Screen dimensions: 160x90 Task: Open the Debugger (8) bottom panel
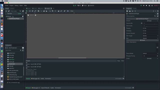click(35, 79)
